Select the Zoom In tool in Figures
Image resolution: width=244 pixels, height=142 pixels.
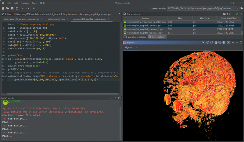point(208,43)
